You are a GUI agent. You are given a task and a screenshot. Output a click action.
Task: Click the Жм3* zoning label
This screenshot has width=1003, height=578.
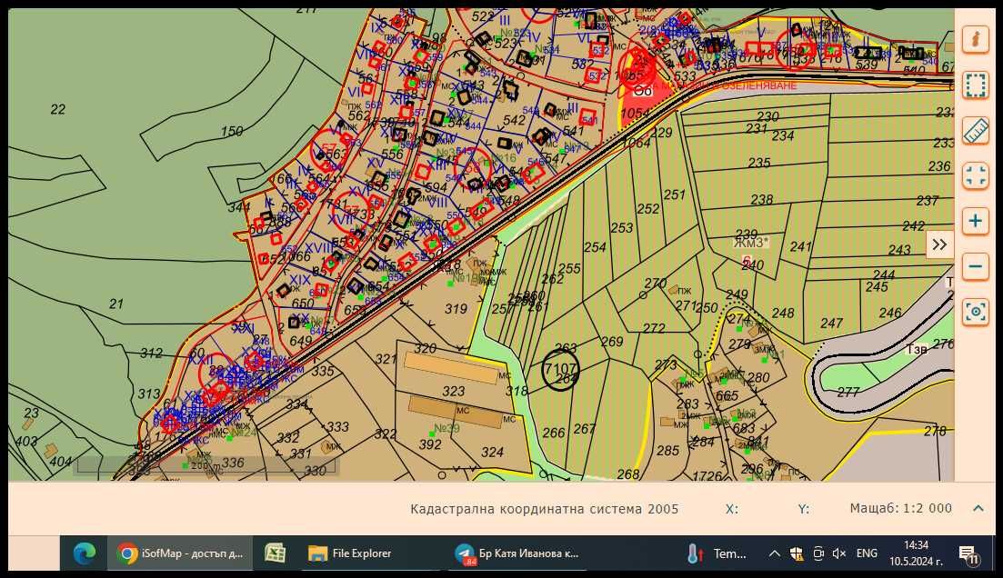tap(750, 243)
